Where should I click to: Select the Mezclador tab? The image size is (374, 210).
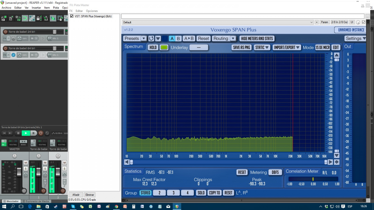(x=12, y=201)
